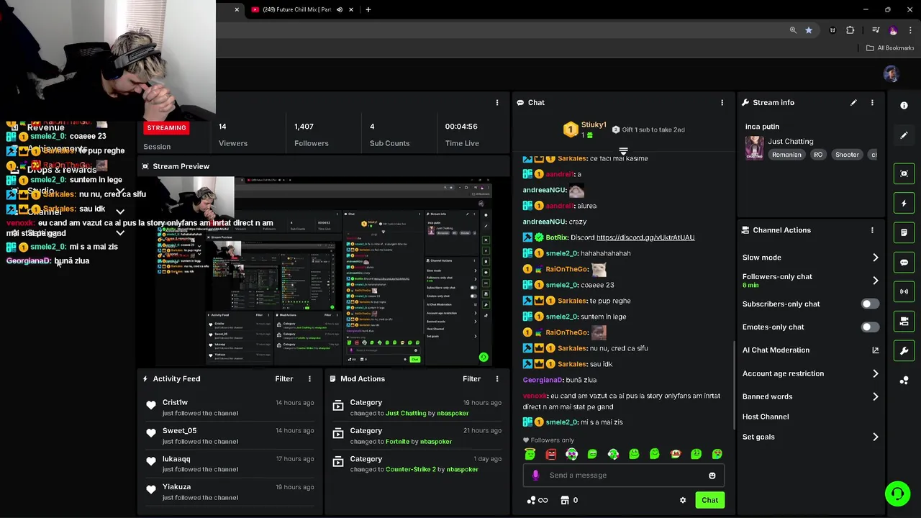
Task: Open All Bookmarks folder
Action: coord(890,48)
